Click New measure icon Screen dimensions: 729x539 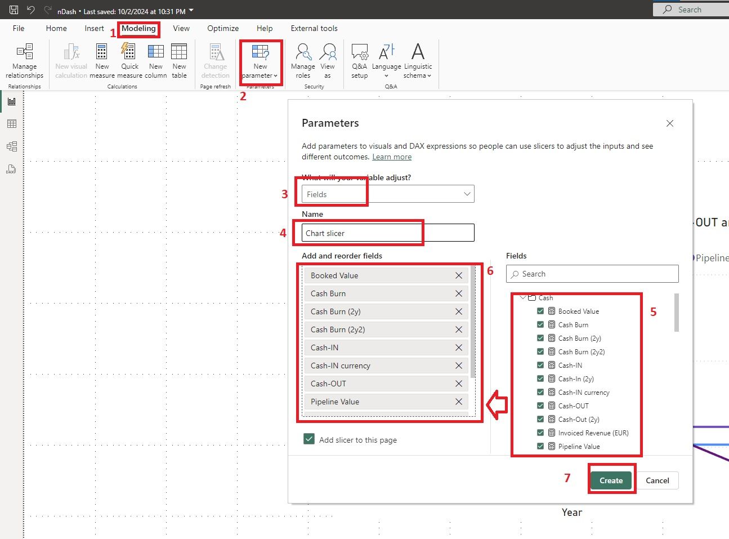(102, 52)
